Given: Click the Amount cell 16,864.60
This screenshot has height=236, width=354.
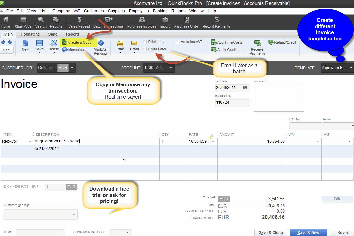Looking at the screenshot, I should (252, 141).
